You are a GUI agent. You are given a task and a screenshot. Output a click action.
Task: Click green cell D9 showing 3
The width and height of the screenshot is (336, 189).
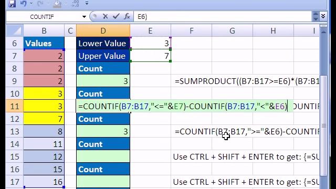[103, 81]
